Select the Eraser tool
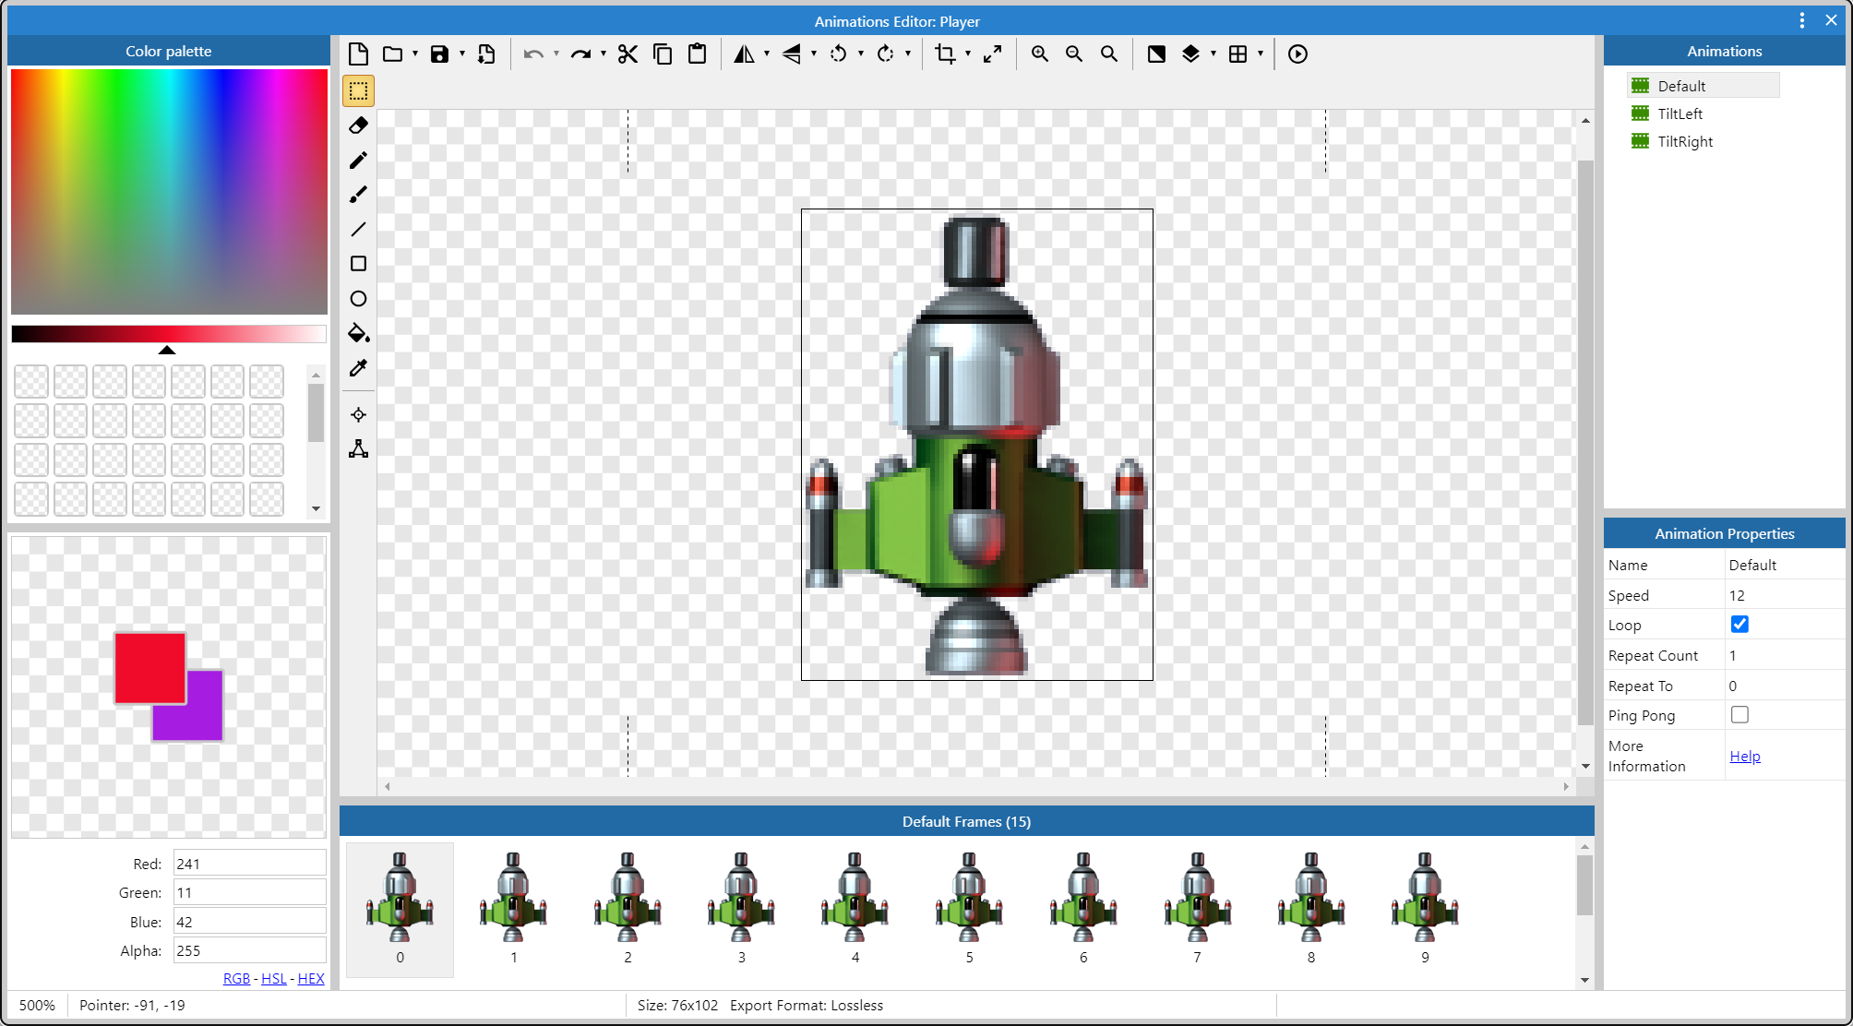This screenshot has height=1026, width=1853. (358, 125)
